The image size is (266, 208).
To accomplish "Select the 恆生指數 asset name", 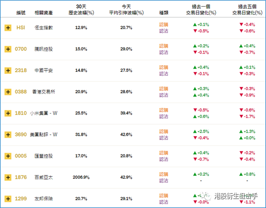I will coord(44,28).
